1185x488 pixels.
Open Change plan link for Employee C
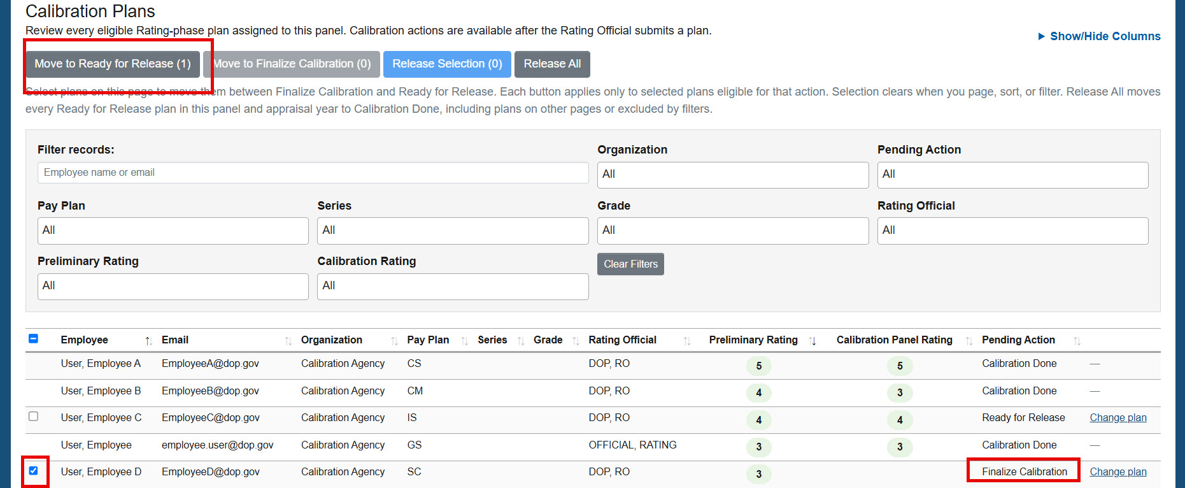pos(1118,418)
